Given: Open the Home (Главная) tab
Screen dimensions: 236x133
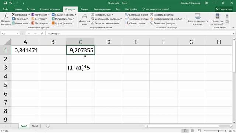Looking at the screenshot, I should click(x=18, y=9).
